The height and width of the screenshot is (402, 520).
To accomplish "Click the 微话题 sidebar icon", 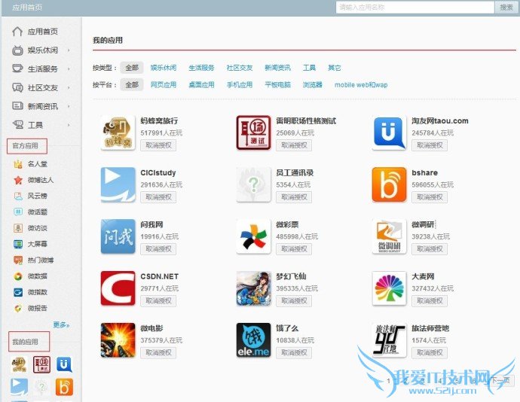I will click(18, 212).
